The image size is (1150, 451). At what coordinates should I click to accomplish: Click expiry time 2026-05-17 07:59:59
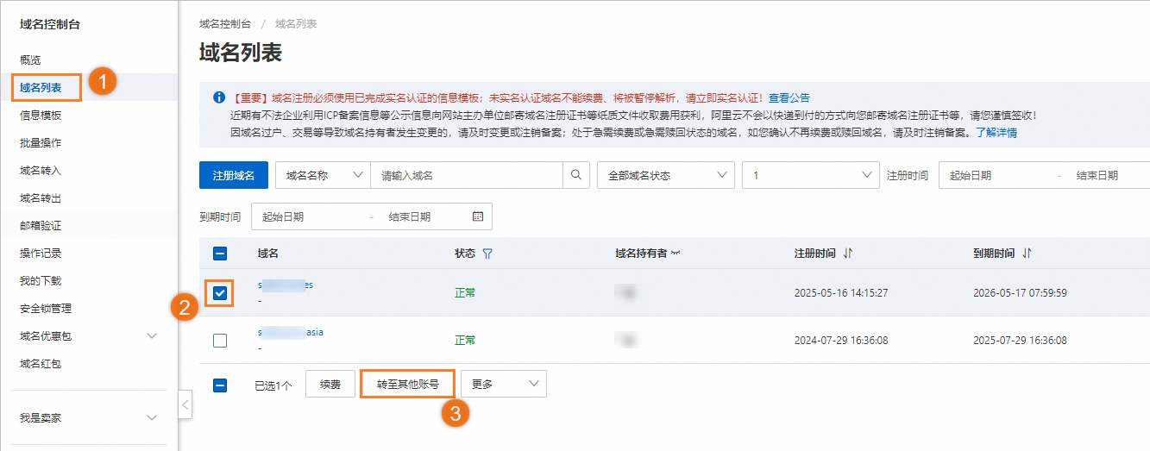(1020, 293)
